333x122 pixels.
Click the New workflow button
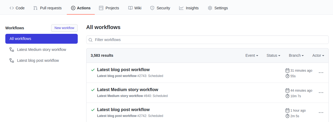coord(64,28)
